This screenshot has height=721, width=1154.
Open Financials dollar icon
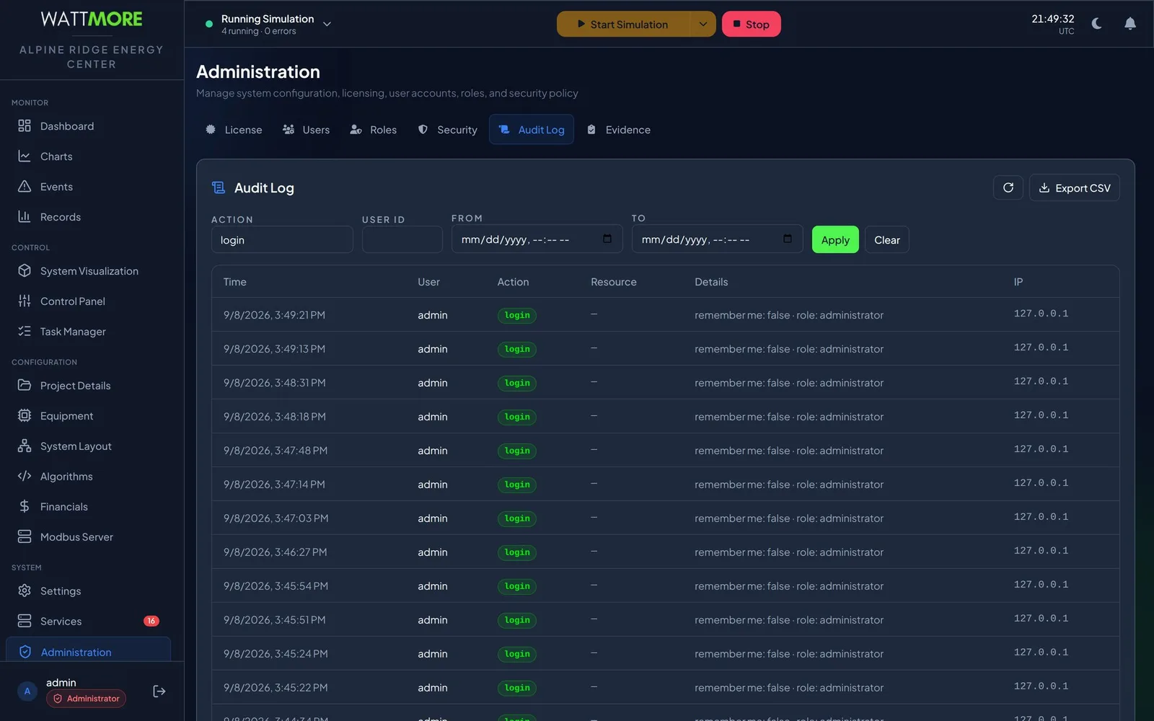point(25,507)
